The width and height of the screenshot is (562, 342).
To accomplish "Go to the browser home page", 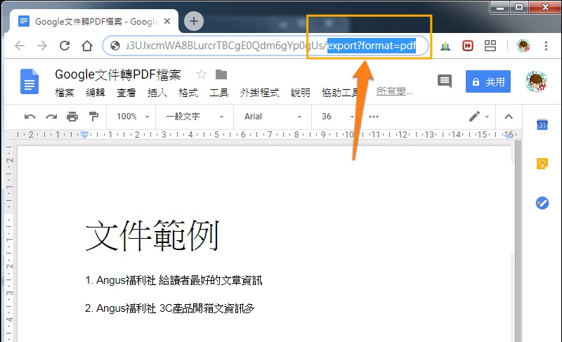I will click(x=87, y=46).
